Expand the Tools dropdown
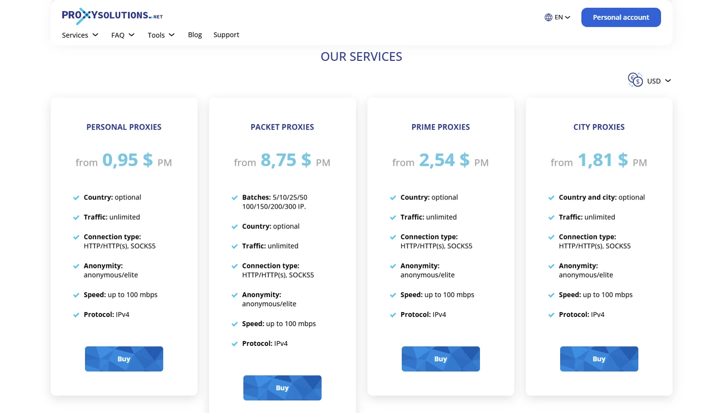The height and width of the screenshot is (413, 719). pyautogui.click(x=161, y=35)
